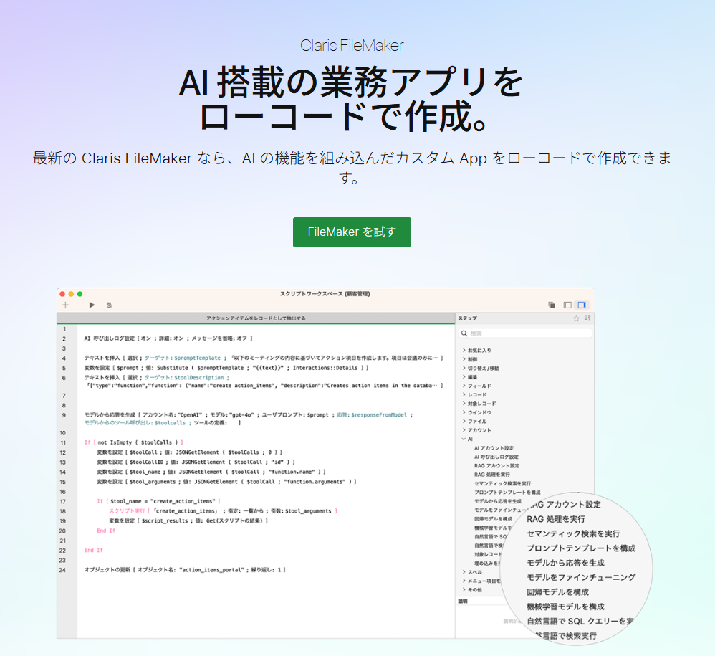
Task: Toggle the right steps pane icon
Action: [582, 305]
